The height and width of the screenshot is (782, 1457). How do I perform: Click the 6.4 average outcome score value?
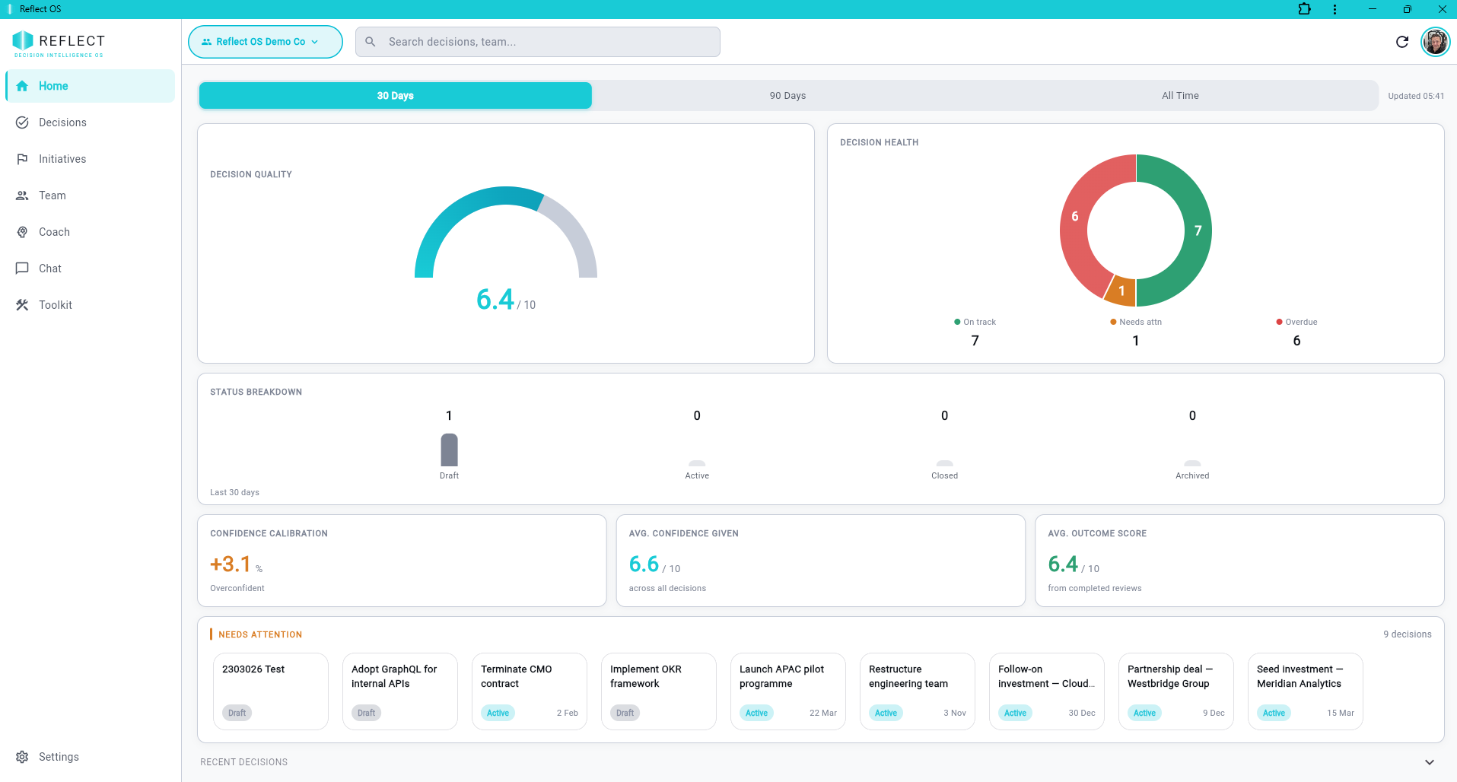[1063, 564]
